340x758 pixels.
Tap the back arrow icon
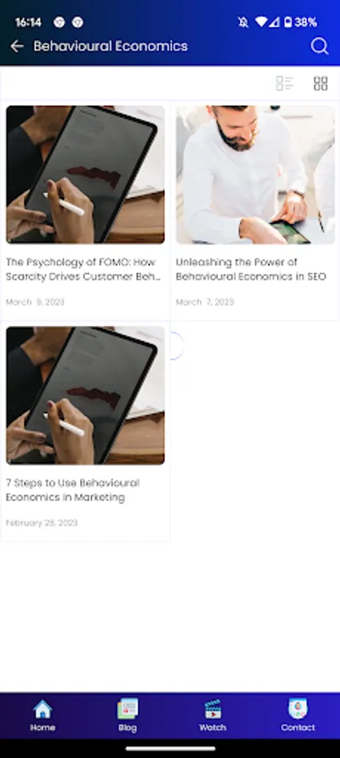(x=17, y=46)
